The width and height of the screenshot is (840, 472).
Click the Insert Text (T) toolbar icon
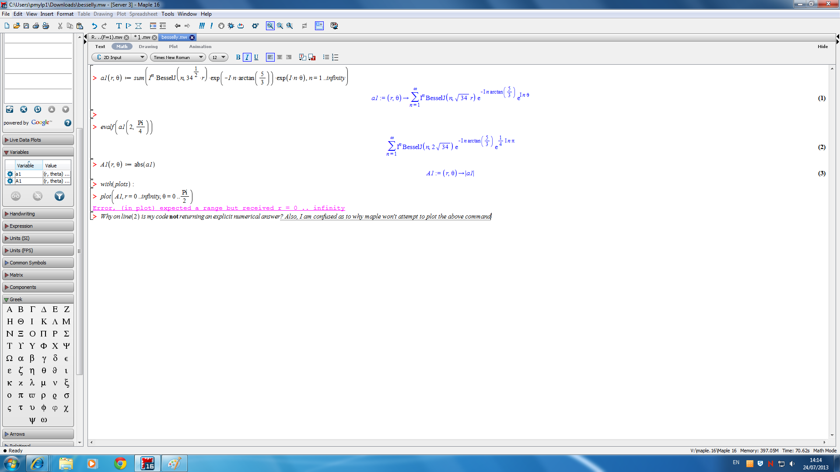pos(119,26)
